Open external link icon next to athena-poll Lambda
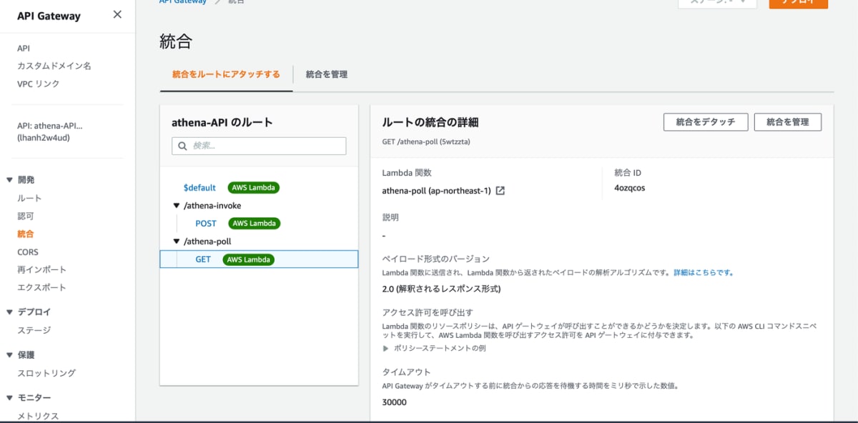Image resolution: width=858 pixels, height=423 pixels. 500,191
